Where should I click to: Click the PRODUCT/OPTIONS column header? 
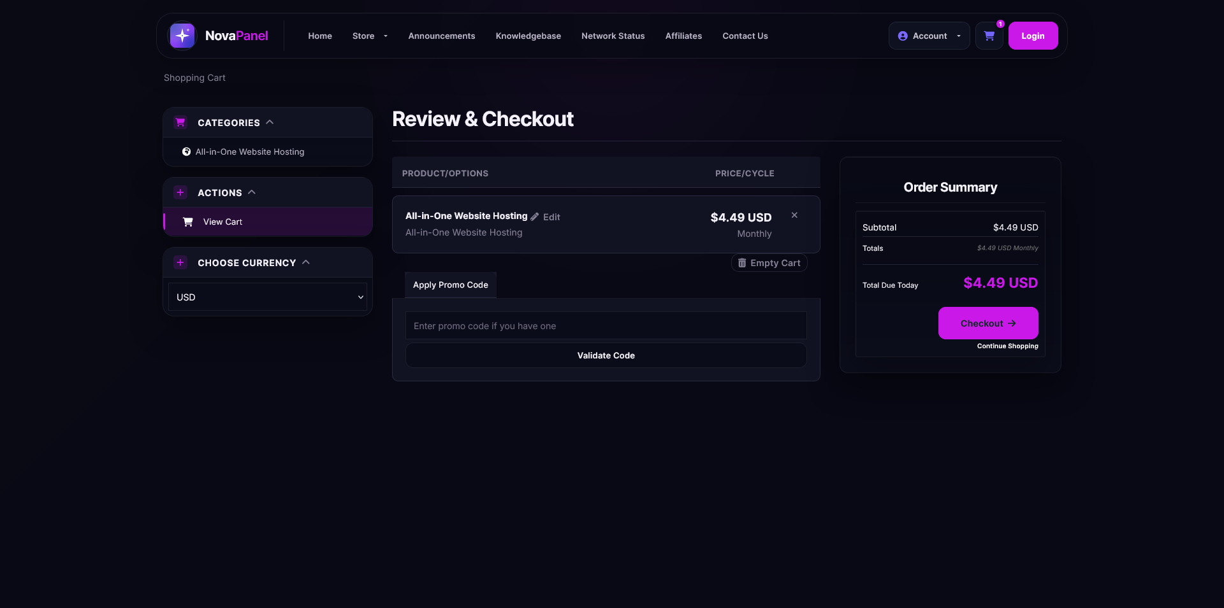pyautogui.click(x=445, y=173)
